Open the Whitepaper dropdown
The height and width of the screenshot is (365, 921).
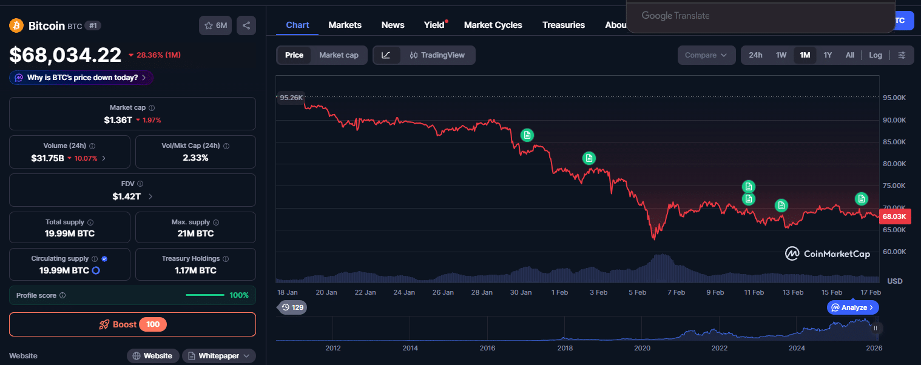pyautogui.click(x=218, y=355)
